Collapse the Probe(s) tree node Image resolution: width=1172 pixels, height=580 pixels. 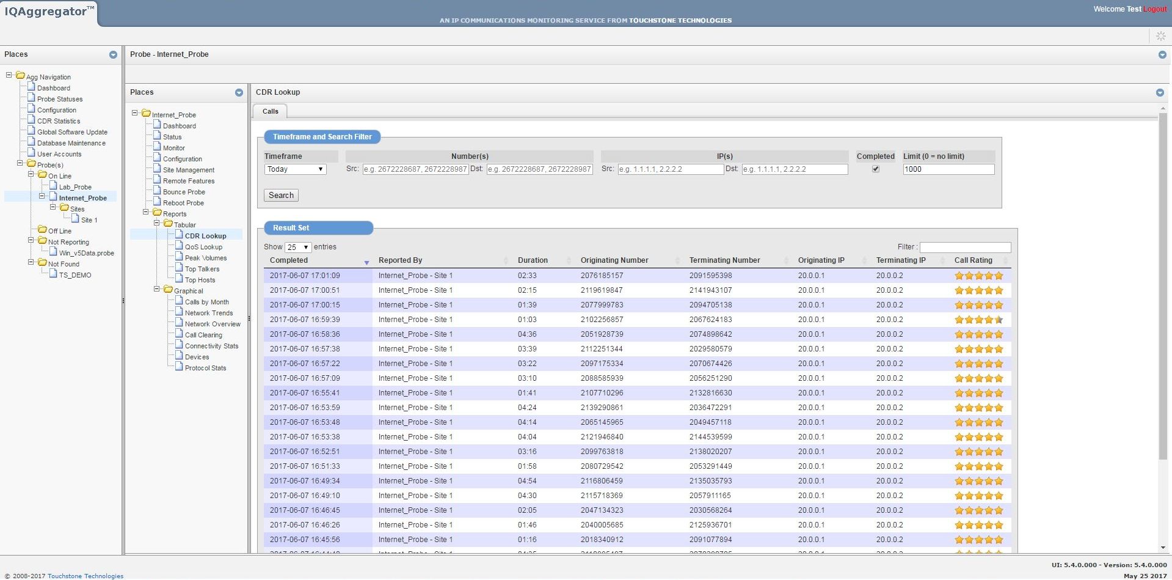pos(20,163)
